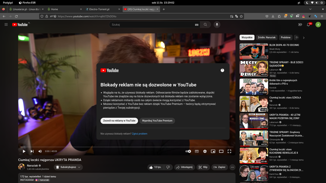Open Krótki film o największych dzbanach video
Screen dimensions: 326x183
[283, 82]
